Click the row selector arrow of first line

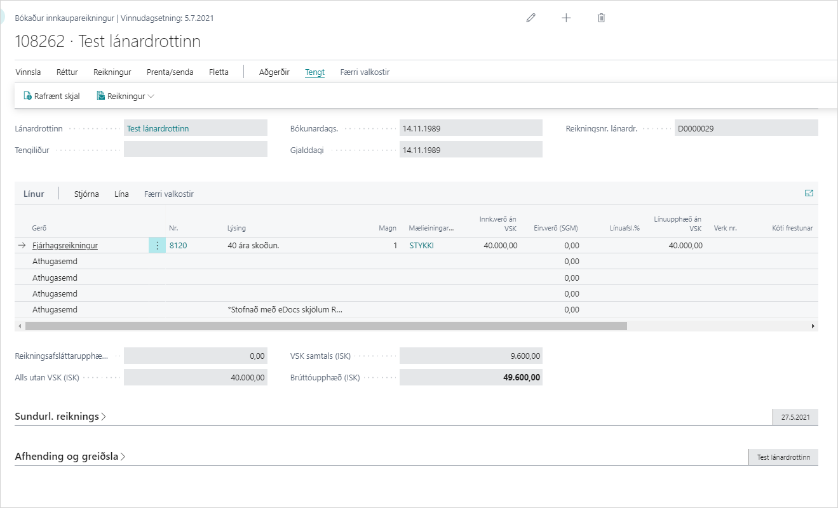[x=22, y=245]
